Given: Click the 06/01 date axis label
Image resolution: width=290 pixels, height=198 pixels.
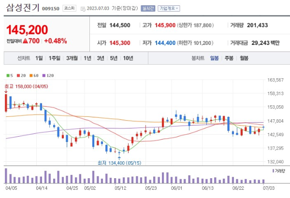Looking at the screenshot, I should (176, 188).
